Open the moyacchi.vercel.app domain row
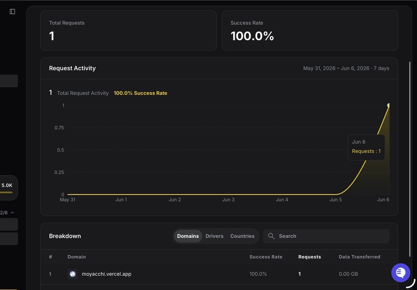Image resolution: width=417 pixels, height=290 pixels. point(219,274)
